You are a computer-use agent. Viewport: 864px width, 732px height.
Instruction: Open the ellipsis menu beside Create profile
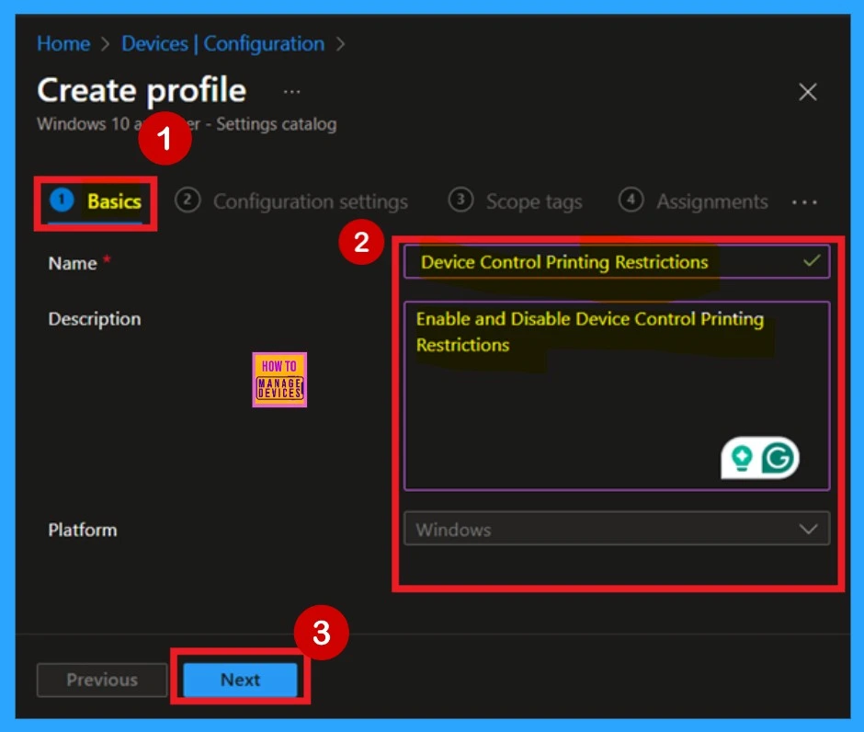[291, 92]
